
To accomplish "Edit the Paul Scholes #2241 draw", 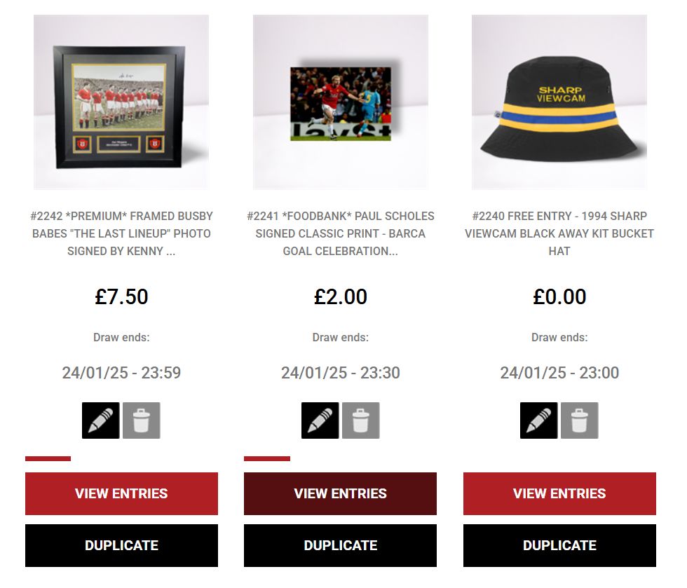I will tap(320, 421).
